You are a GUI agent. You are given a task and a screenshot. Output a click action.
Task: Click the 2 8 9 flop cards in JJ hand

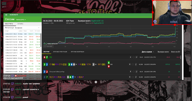point(72,64)
